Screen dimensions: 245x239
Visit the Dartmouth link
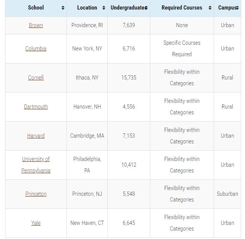pos(36,107)
